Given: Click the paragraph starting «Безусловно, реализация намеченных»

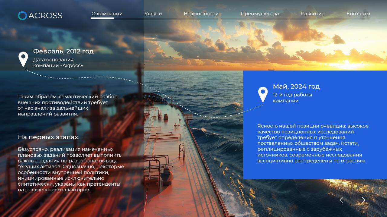Looking at the screenshot, I should click(x=71, y=169).
